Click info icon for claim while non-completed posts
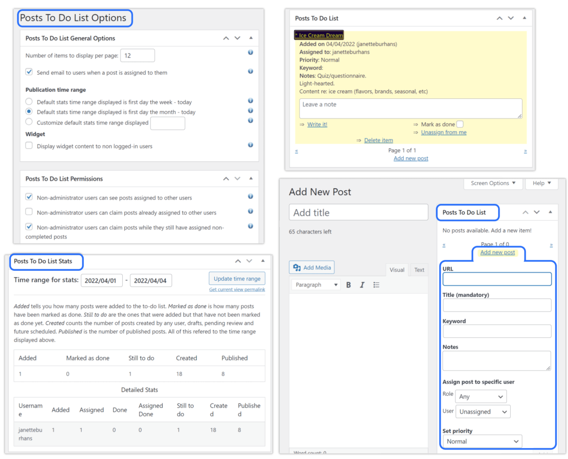 click(x=250, y=226)
